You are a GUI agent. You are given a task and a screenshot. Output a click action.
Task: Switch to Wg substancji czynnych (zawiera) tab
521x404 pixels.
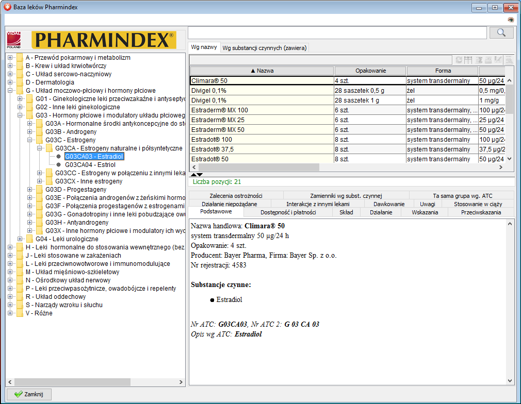click(x=265, y=48)
